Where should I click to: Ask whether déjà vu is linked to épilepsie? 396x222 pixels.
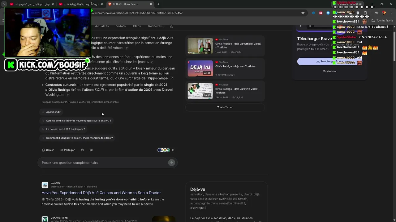[x=63, y=129]
